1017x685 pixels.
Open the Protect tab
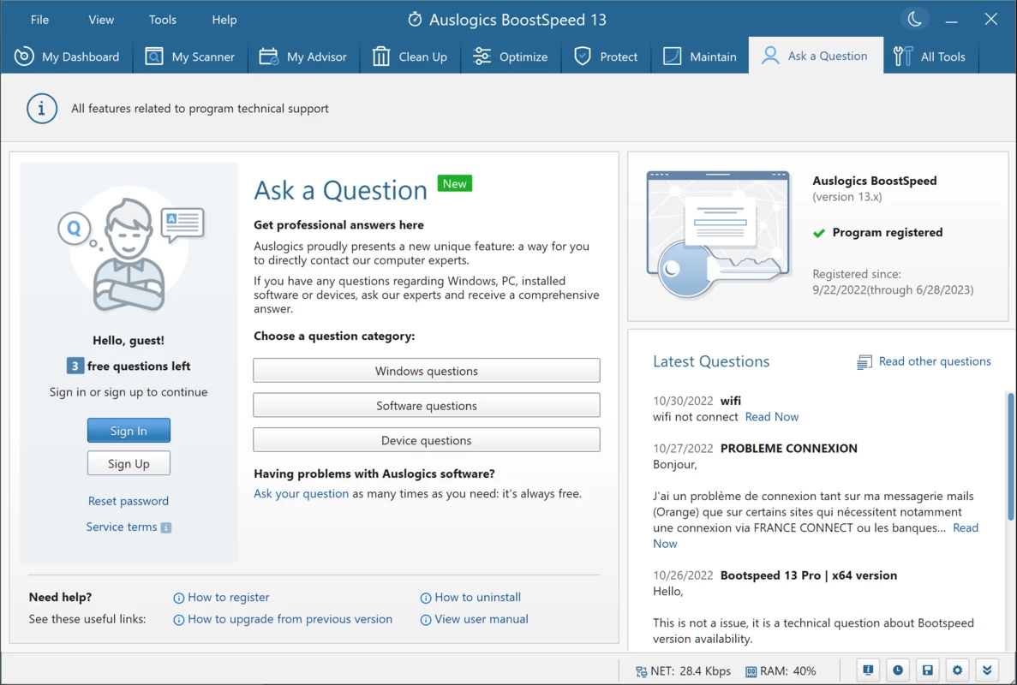[x=606, y=57]
